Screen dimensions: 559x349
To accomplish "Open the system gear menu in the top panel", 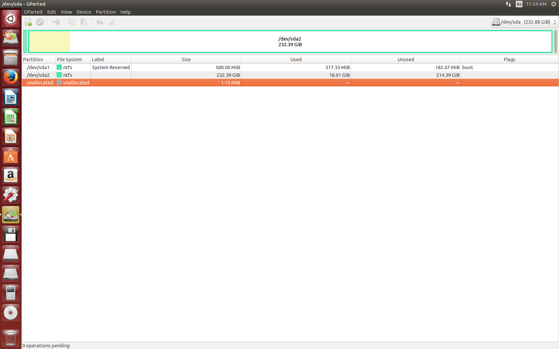I will tap(554, 4).
